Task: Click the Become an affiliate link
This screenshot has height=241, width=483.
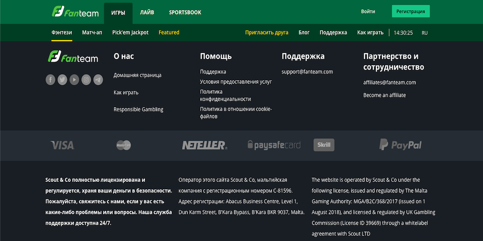Action: pos(384,95)
